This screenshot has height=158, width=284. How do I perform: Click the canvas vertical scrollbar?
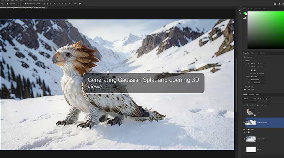click(236, 84)
